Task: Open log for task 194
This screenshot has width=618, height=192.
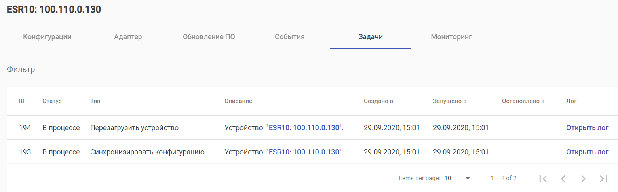Action: tap(587, 128)
